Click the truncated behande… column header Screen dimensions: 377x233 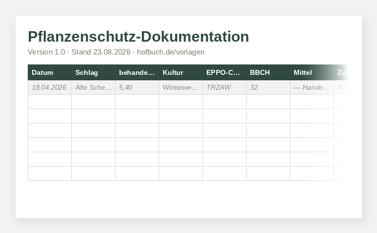point(137,72)
